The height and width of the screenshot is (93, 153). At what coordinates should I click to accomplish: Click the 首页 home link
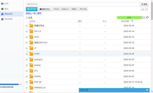pyautogui.click(x=39, y=13)
